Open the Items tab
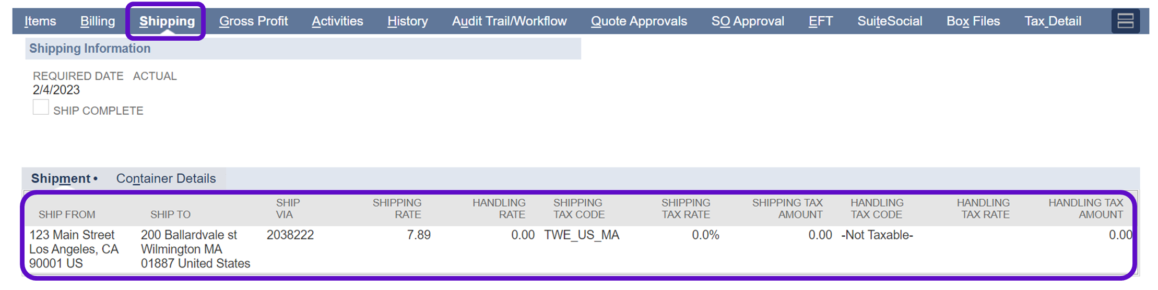This screenshot has height=290, width=1158. click(40, 21)
